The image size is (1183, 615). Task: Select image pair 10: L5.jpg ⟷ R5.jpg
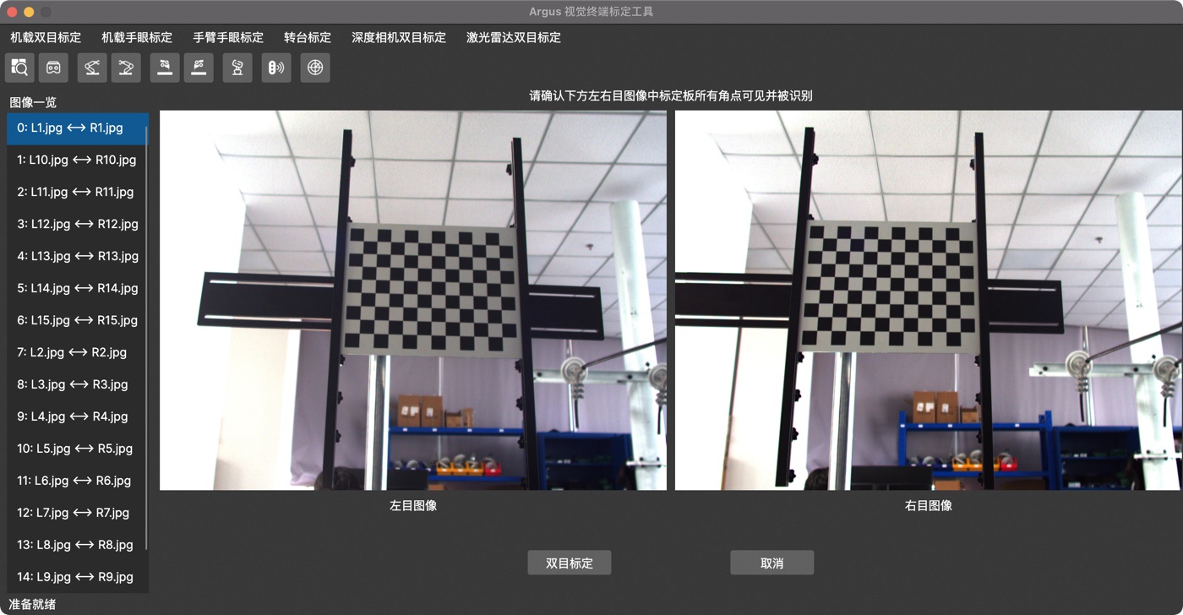point(77,449)
